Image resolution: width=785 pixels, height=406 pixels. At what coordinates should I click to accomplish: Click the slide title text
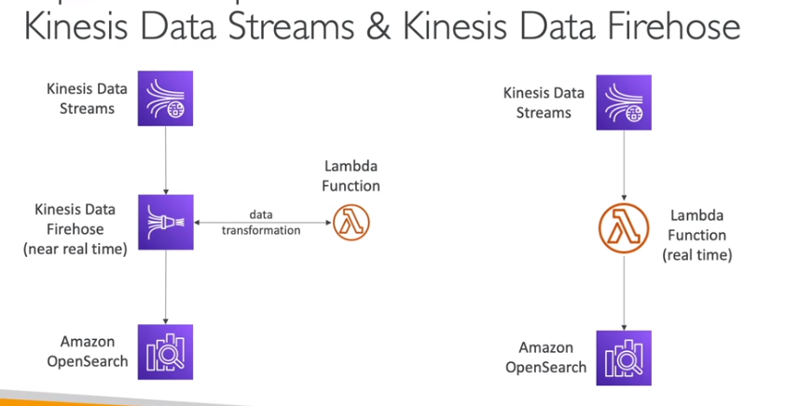(380, 25)
